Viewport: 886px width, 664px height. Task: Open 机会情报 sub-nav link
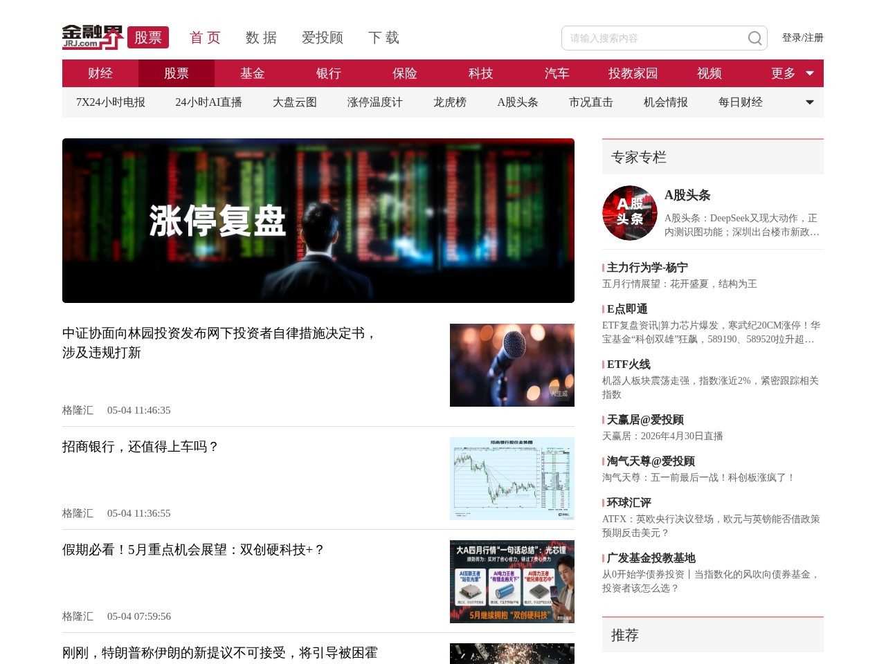666,102
